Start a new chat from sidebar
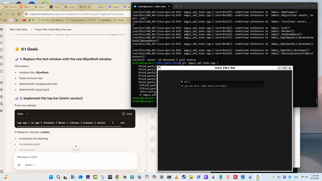 click(x=2, y=50)
